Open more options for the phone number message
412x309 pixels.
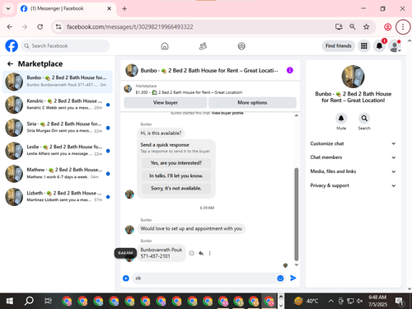click(209, 253)
